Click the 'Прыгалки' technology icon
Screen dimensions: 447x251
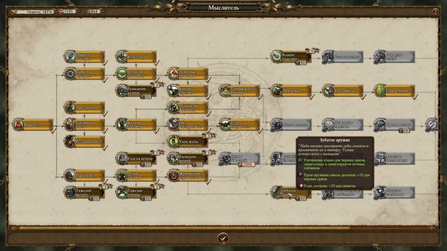pyautogui.click(x=277, y=91)
